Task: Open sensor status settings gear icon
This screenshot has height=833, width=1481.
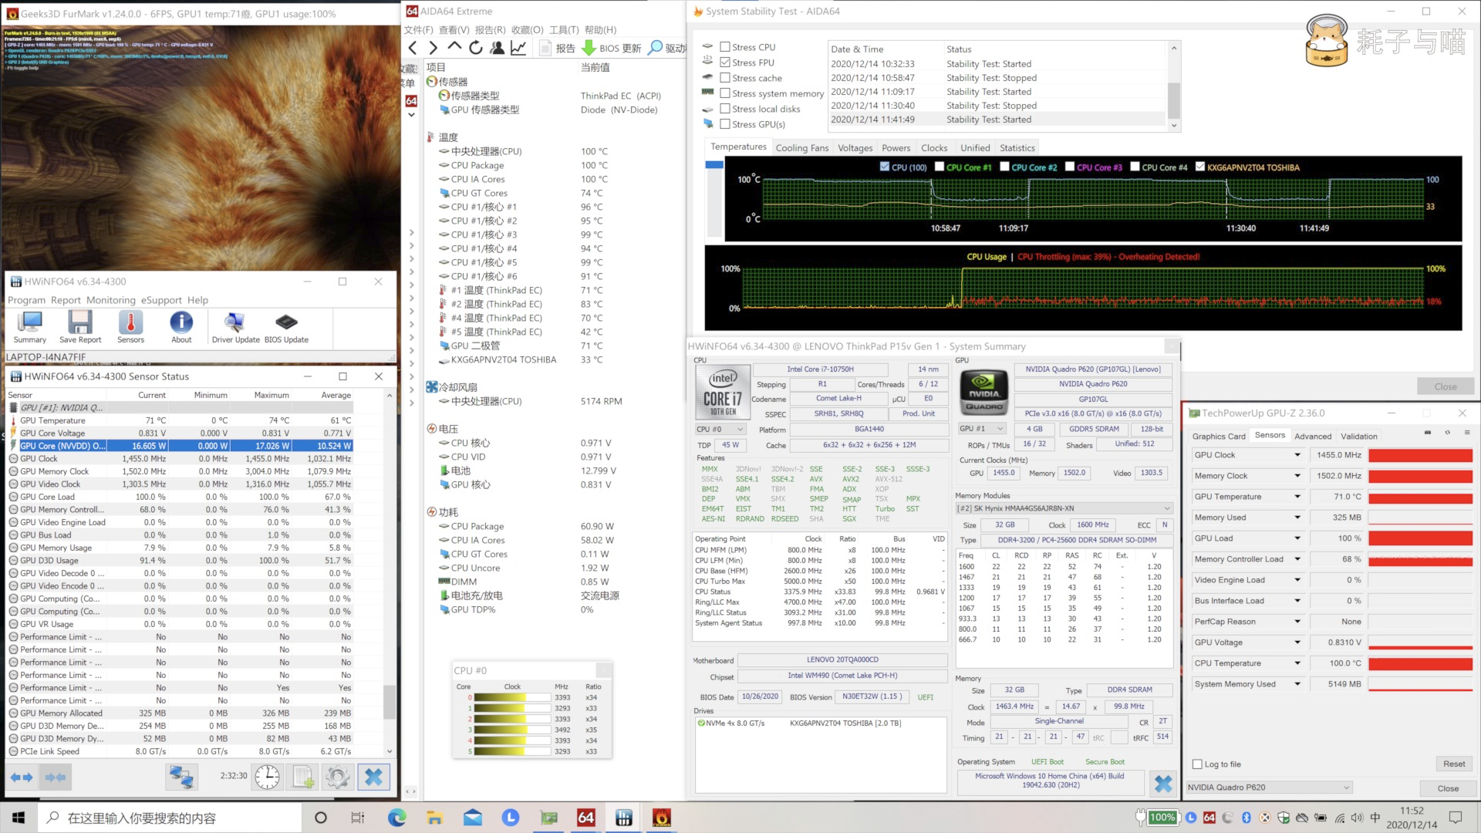Action: click(x=337, y=777)
